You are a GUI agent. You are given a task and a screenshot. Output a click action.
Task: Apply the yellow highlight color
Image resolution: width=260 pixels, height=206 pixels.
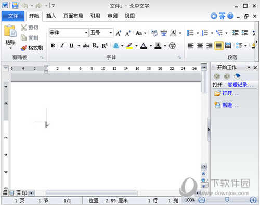click(x=129, y=46)
